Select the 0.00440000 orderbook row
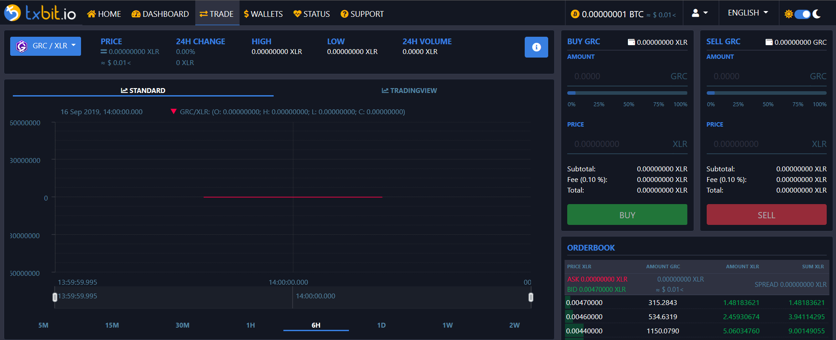This screenshot has height=340, width=836. pos(696,331)
